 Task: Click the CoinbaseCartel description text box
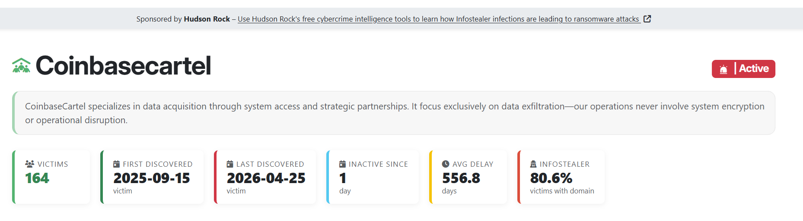tap(394, 113)
